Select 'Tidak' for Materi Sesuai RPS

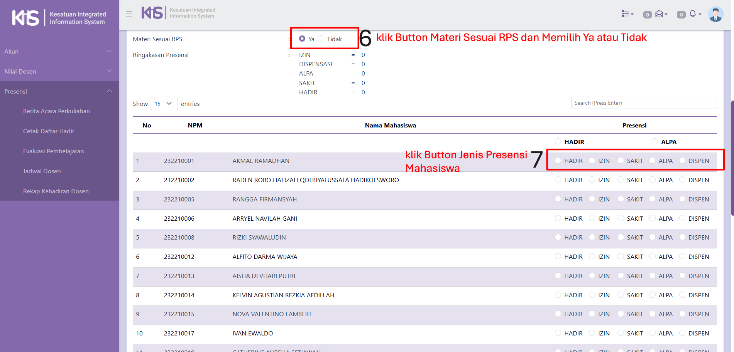tap(321, 39)
